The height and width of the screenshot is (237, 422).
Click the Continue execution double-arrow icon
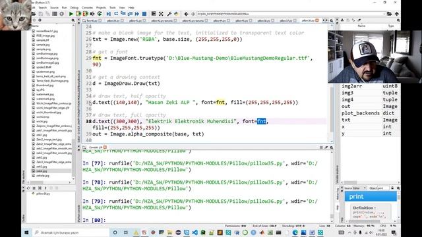point(137,14)
